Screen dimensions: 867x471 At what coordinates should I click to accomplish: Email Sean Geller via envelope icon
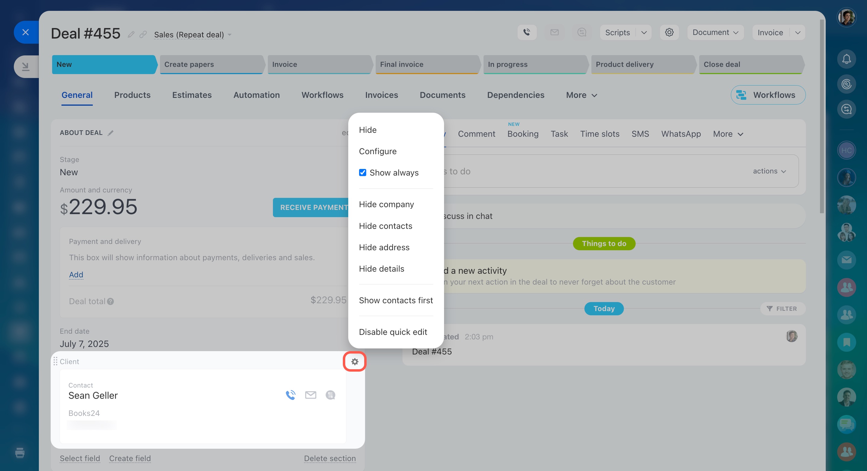pos(310,395)
